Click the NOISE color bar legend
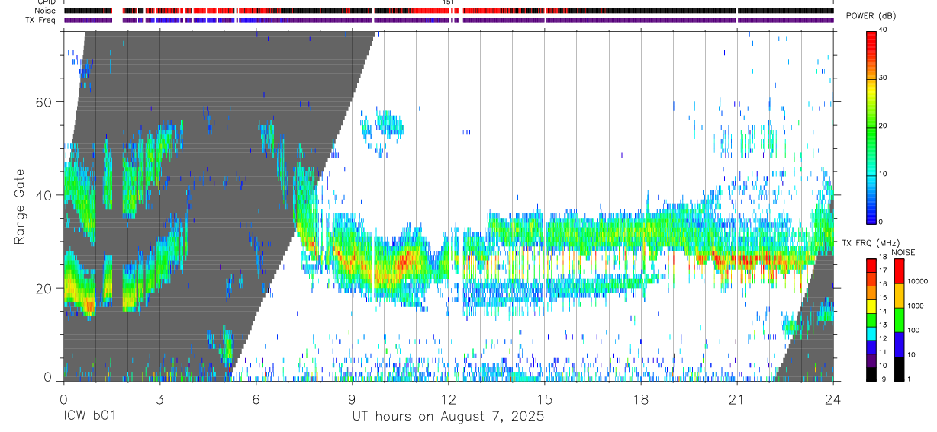This screenshot has height=432, width=937. (900, 319)
